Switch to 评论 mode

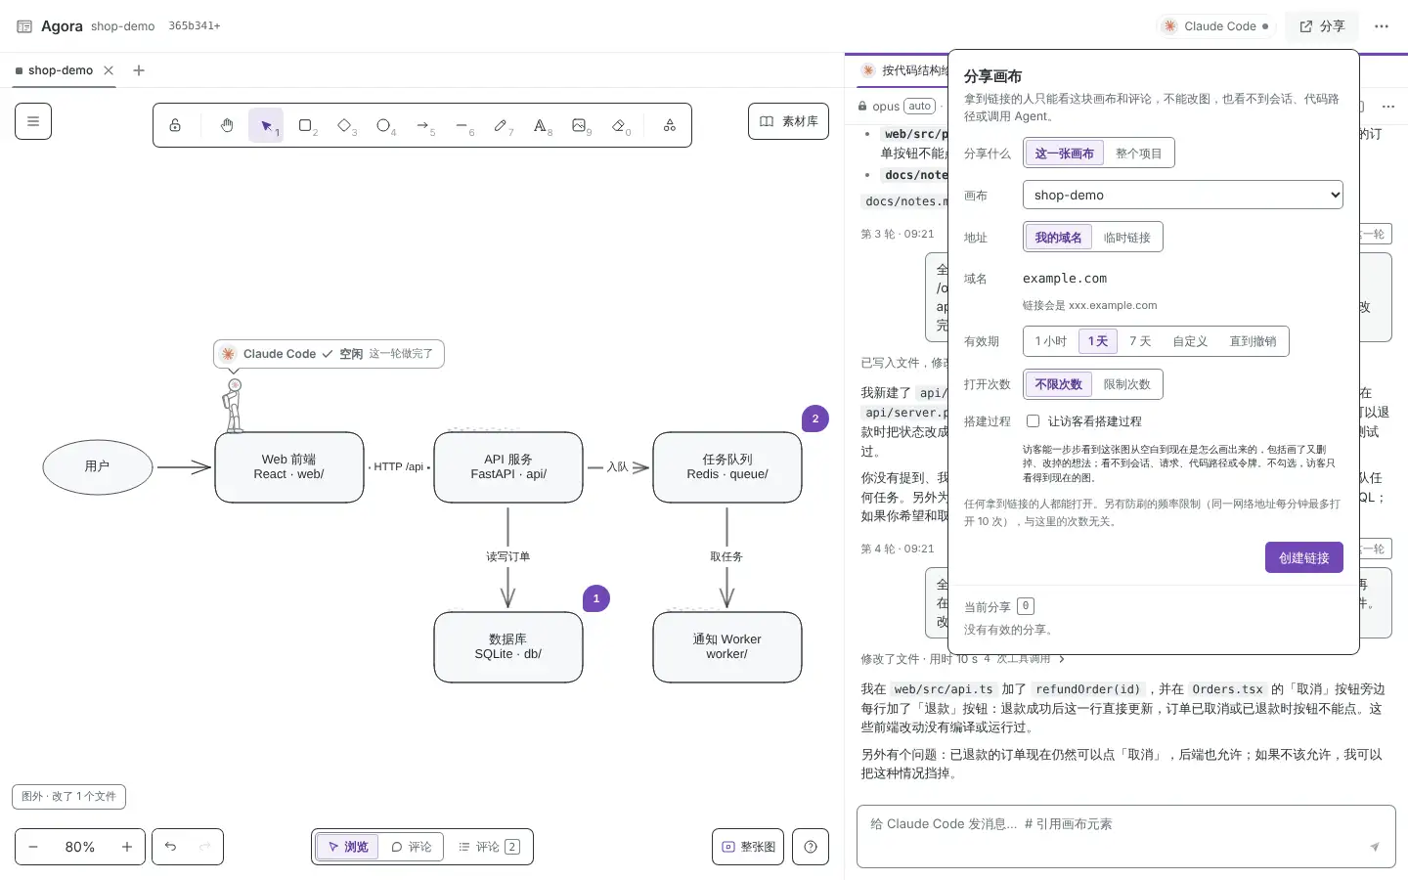pos(412,847)
